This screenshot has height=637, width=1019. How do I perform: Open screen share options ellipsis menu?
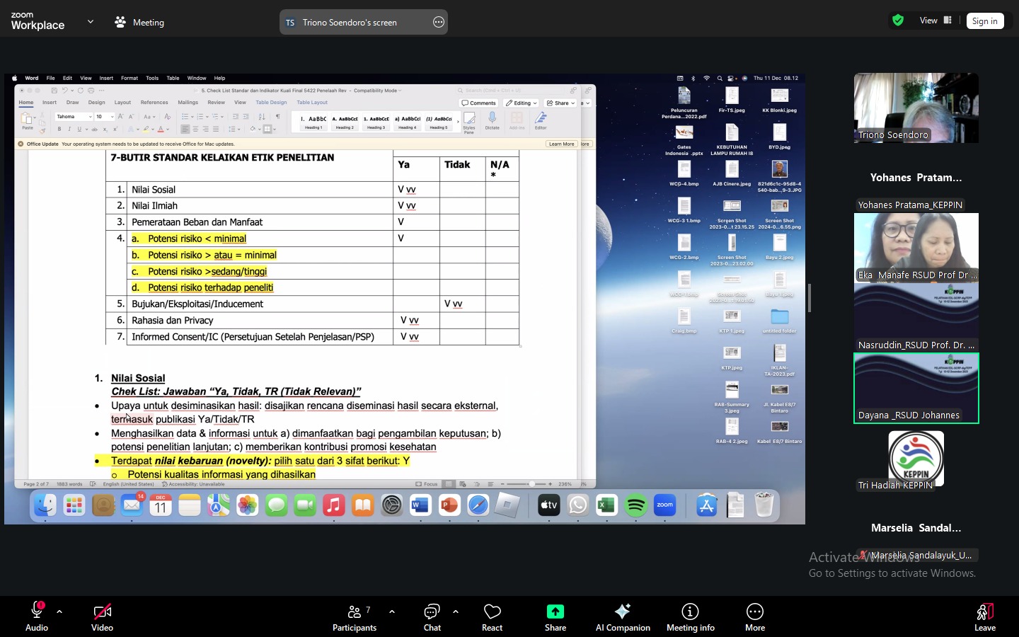[439, 22]
